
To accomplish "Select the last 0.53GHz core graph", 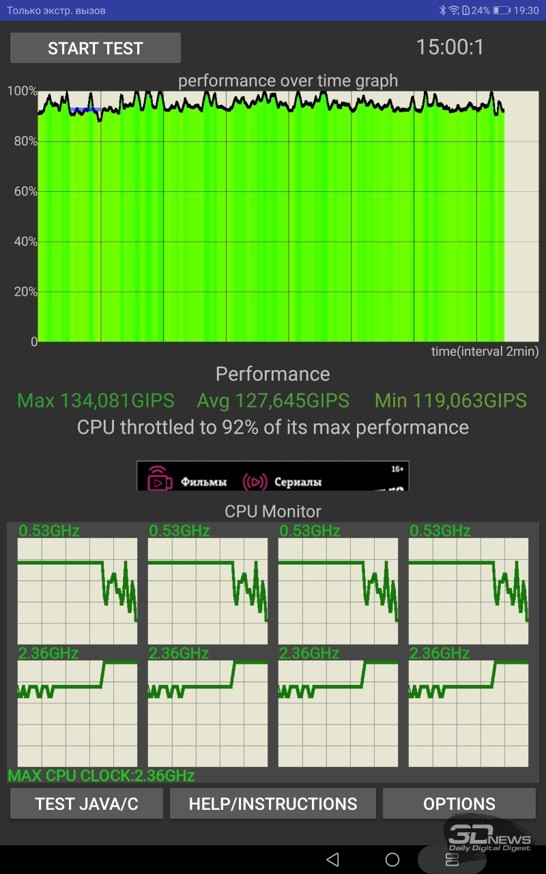I will 468,591.
